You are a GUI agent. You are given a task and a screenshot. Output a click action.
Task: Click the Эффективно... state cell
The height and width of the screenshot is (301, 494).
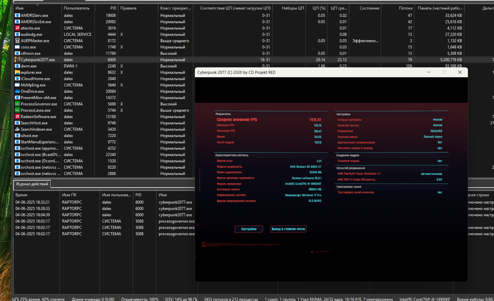[366, 41]
